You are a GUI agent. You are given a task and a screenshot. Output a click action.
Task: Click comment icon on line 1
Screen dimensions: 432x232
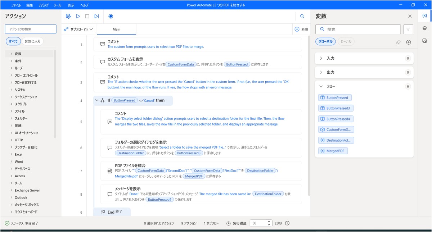coord(103,44)
